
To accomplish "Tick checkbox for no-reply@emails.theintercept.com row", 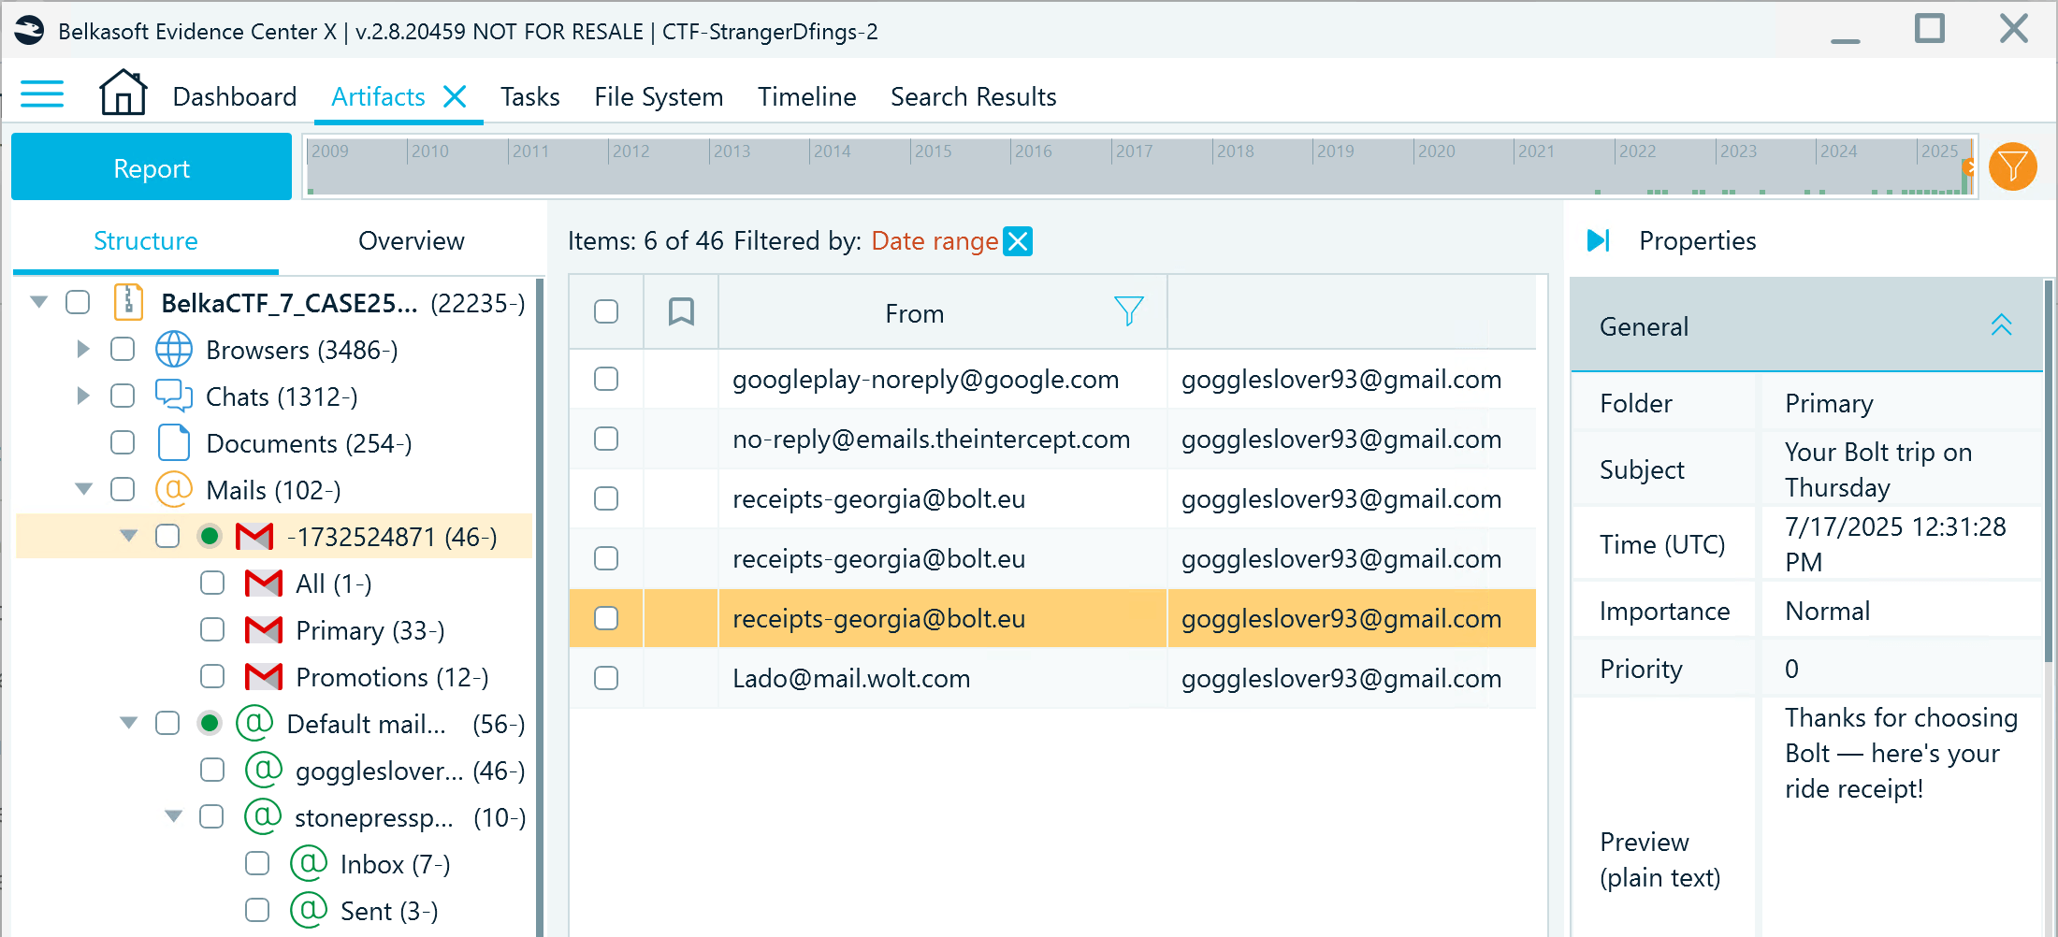I will (606, 439).
